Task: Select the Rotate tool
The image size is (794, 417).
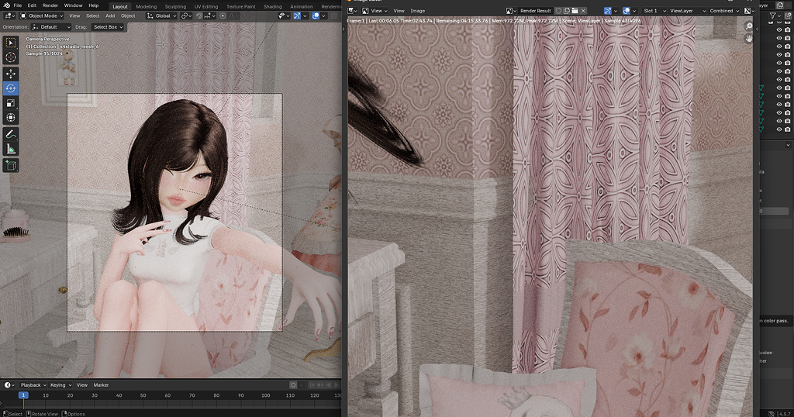Action: point(11,88)
